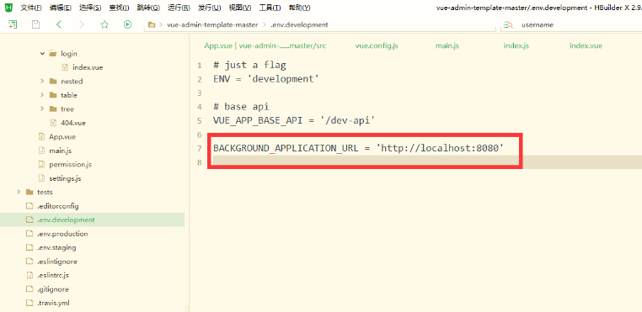The width and height of the screenshot is (642, 312).
Task: Open the 工具(T) menu
Action: click(x=270, y=8)
